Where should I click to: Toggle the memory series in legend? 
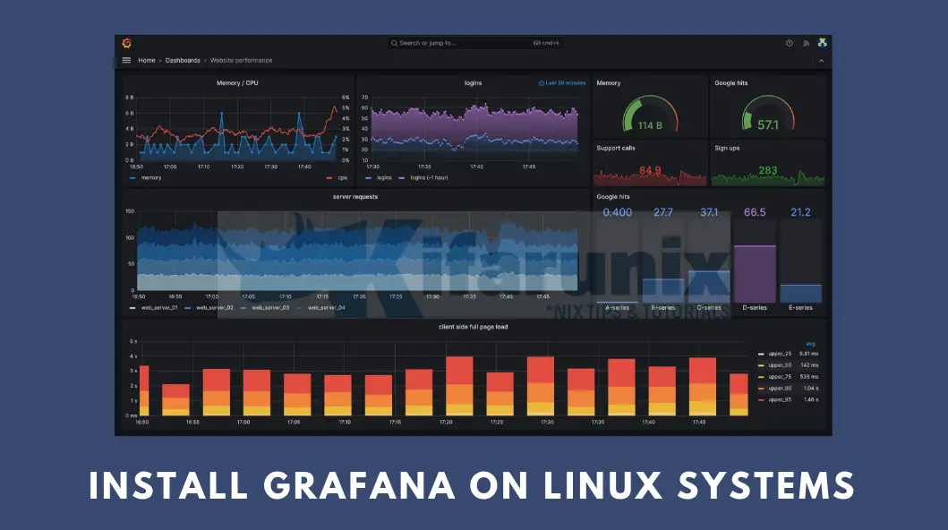coord(150,177)
